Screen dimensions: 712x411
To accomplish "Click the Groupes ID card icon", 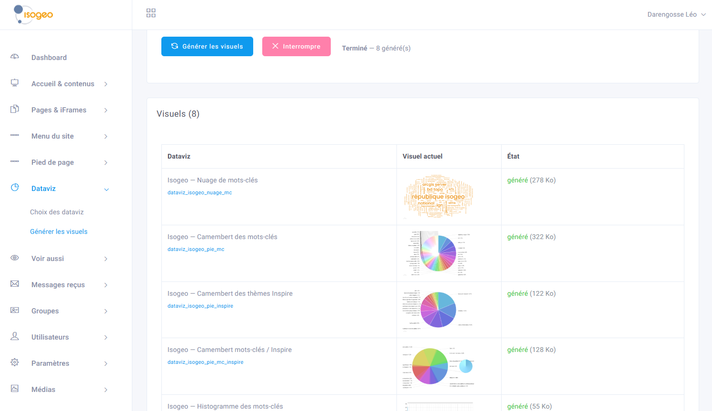I will point(15,310).
